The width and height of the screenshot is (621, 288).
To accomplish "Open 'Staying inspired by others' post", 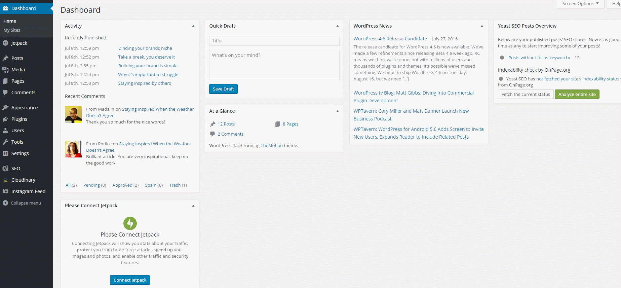I will [144, 83].
